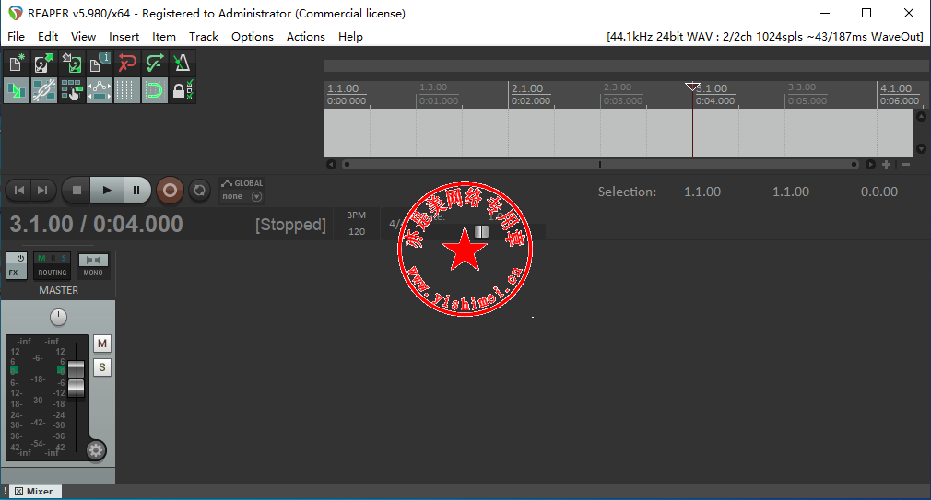Screen dimensions: 931x500
Task: Toggle grid lines toolbar icon
Action: tap(126, 90)
